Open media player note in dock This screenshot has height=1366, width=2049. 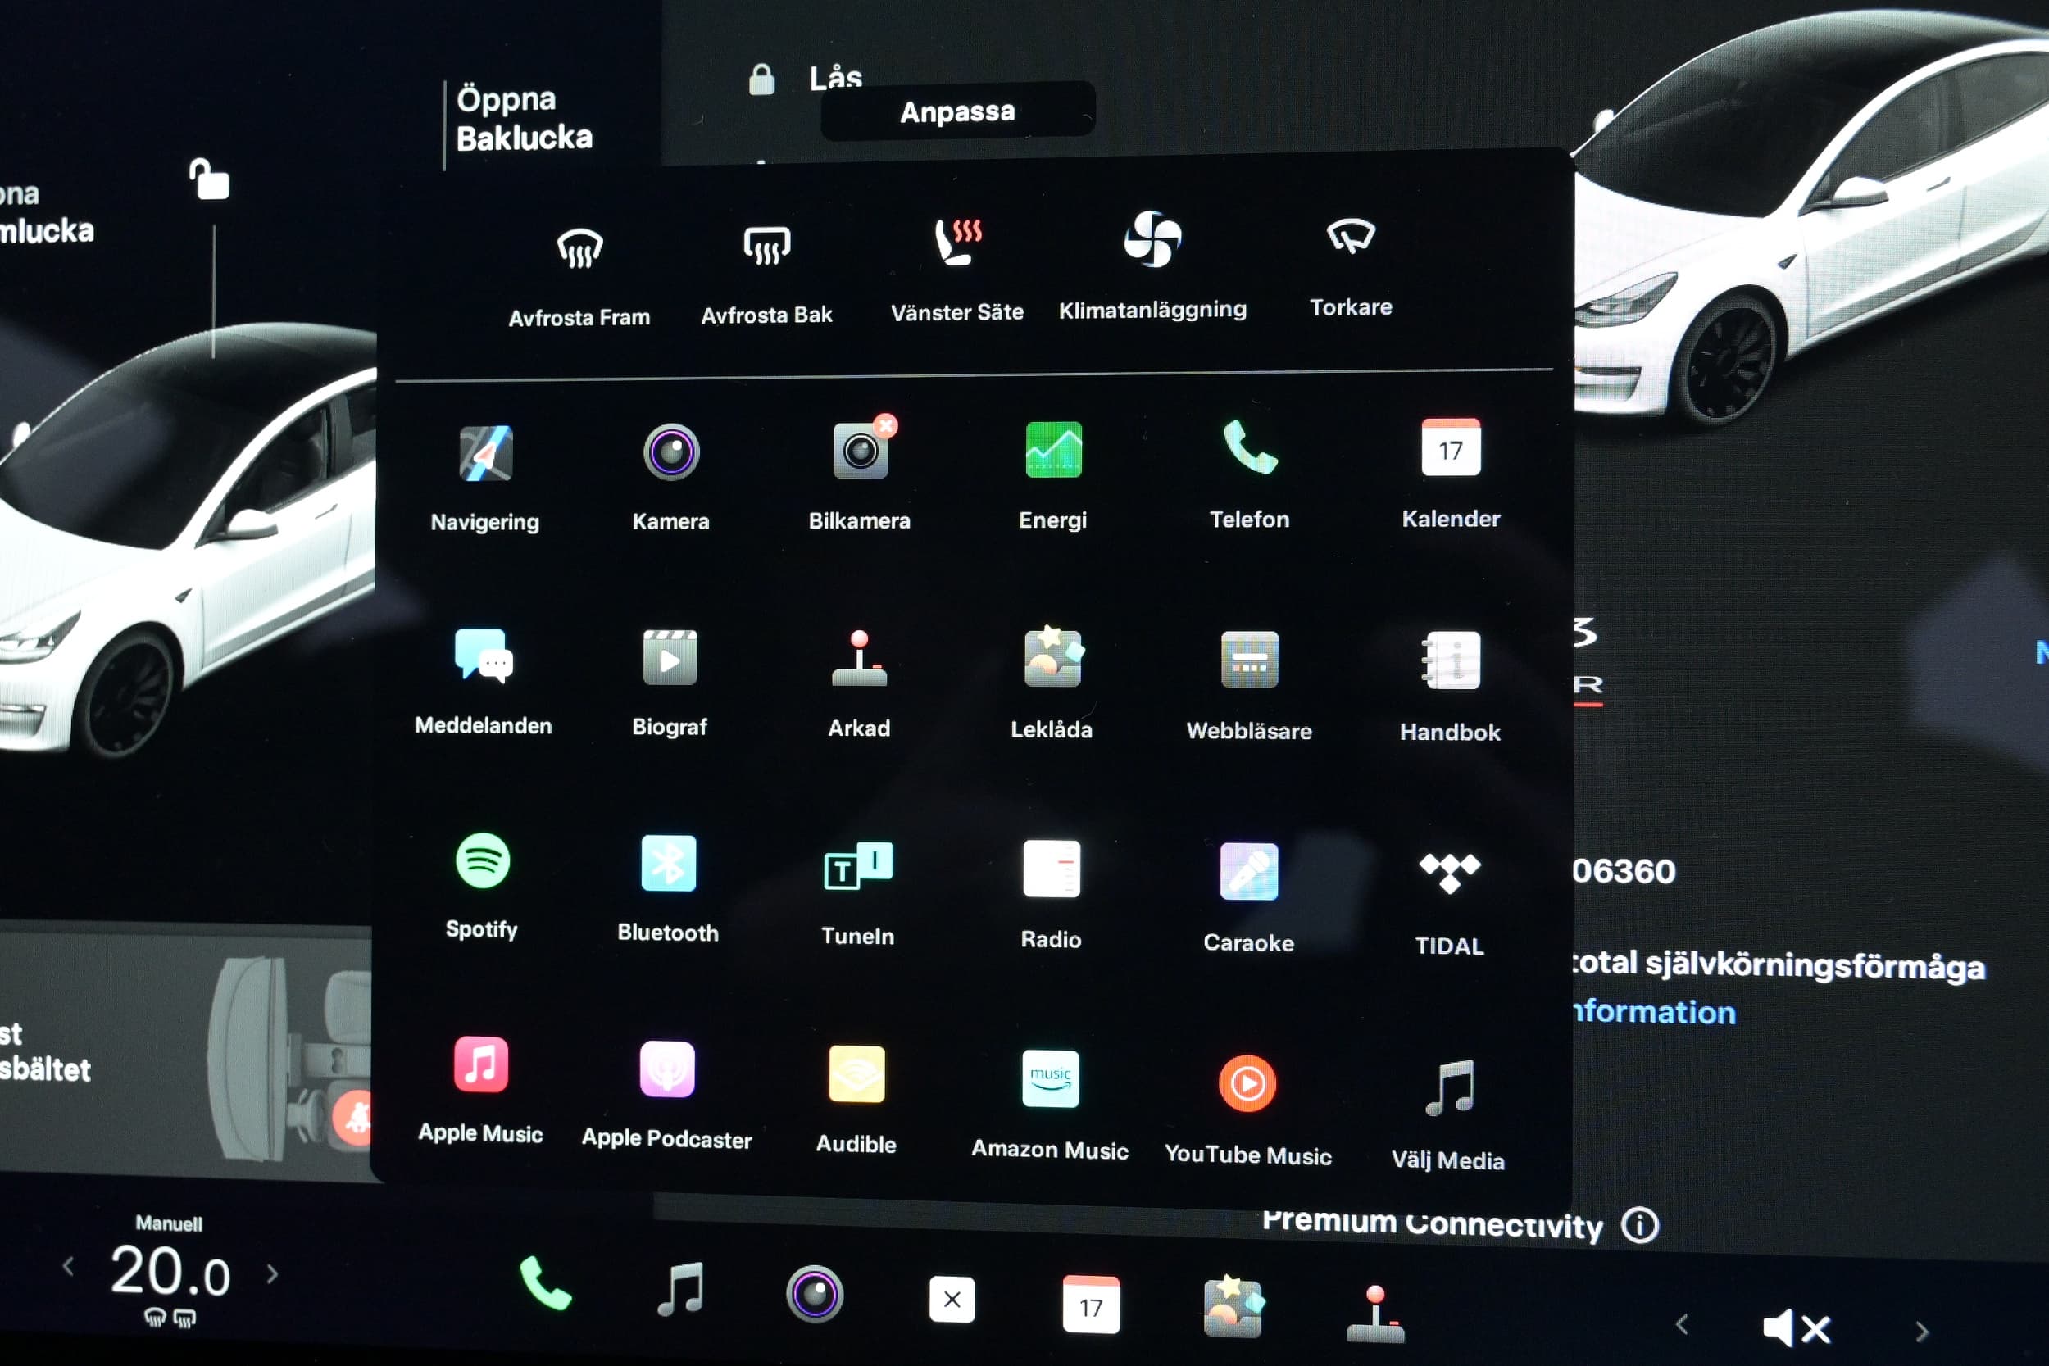[680, 1288]
